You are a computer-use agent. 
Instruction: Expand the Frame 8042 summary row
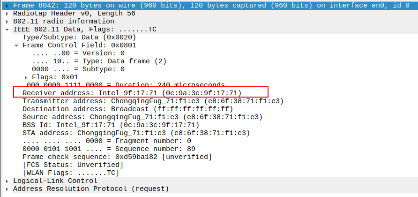[x=7, y=5]
